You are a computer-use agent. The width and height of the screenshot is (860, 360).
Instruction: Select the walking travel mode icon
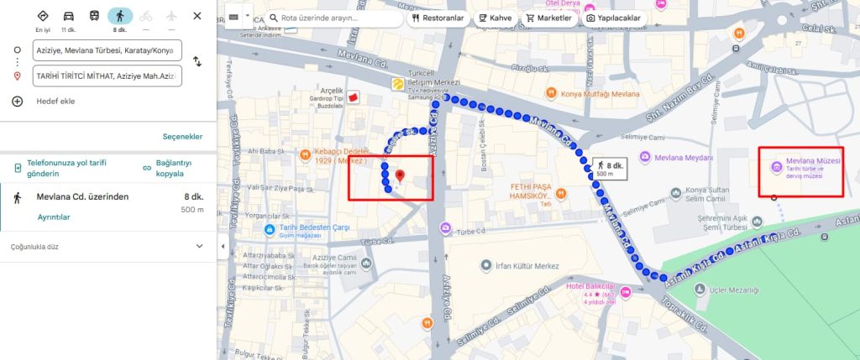point(119,16)
